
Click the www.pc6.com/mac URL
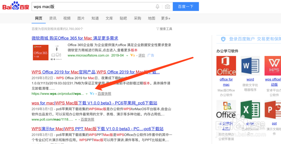(52, 119)
